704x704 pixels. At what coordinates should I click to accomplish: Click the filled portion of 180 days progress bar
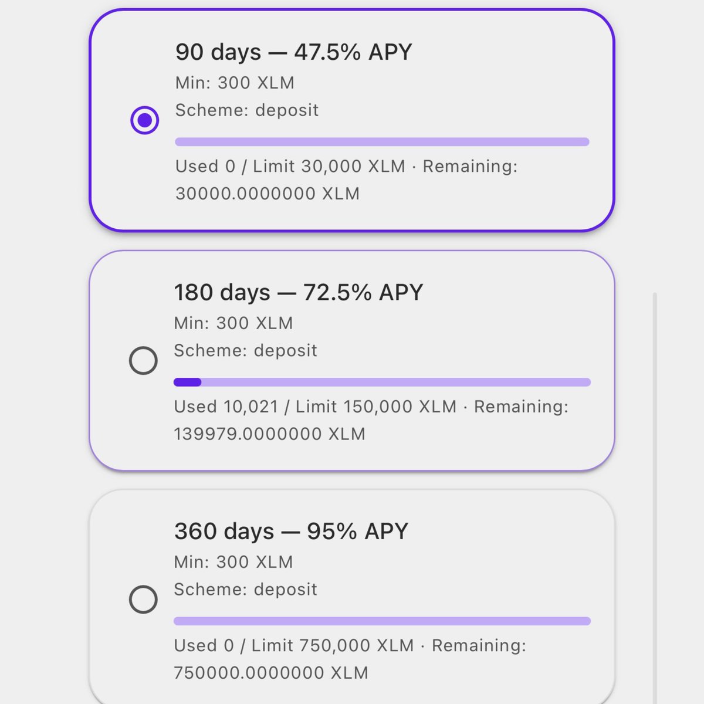coord(188,382)
